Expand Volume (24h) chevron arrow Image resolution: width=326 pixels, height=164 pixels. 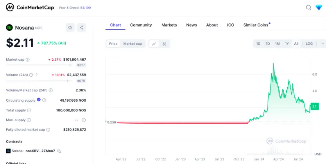(37, 74)
